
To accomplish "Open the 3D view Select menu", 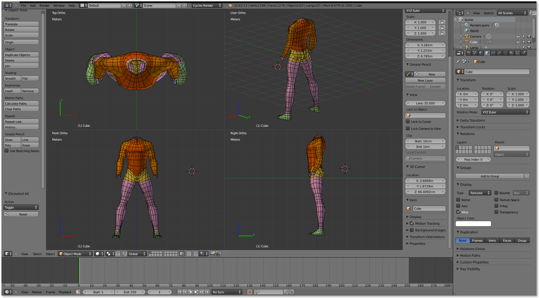I will pos(37,254).
